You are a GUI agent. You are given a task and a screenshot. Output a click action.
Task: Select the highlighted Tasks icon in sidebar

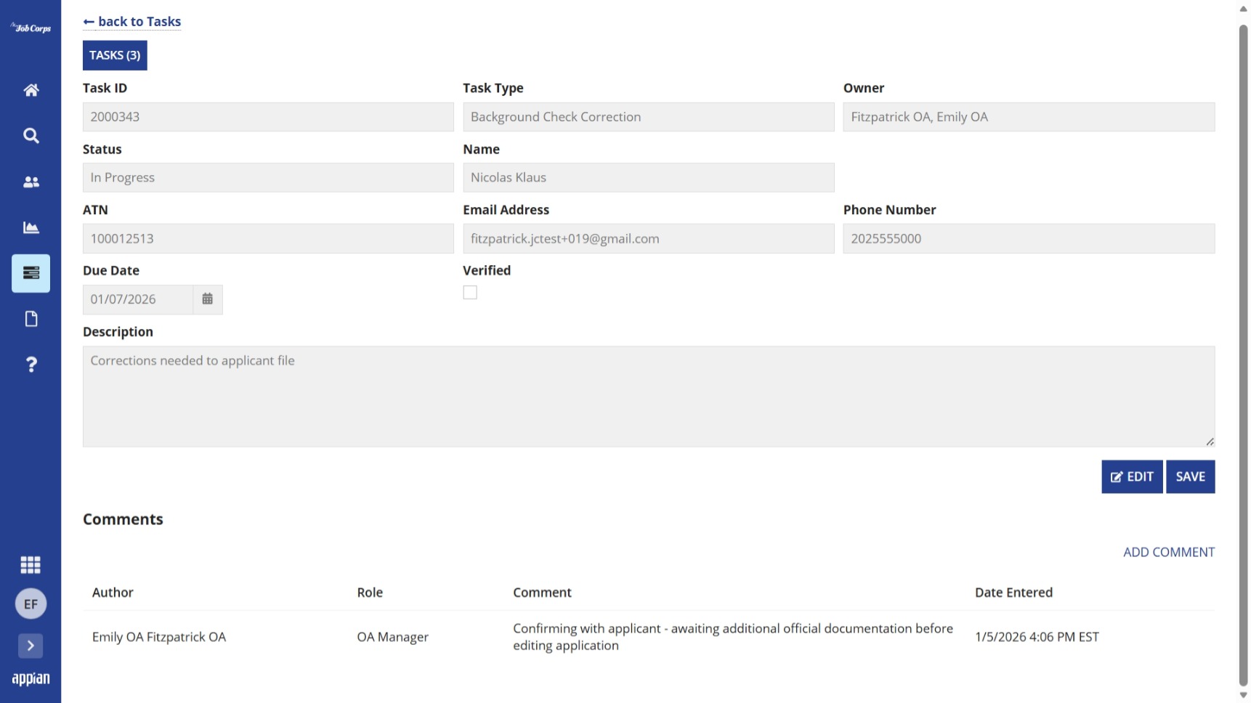[31, 273]
